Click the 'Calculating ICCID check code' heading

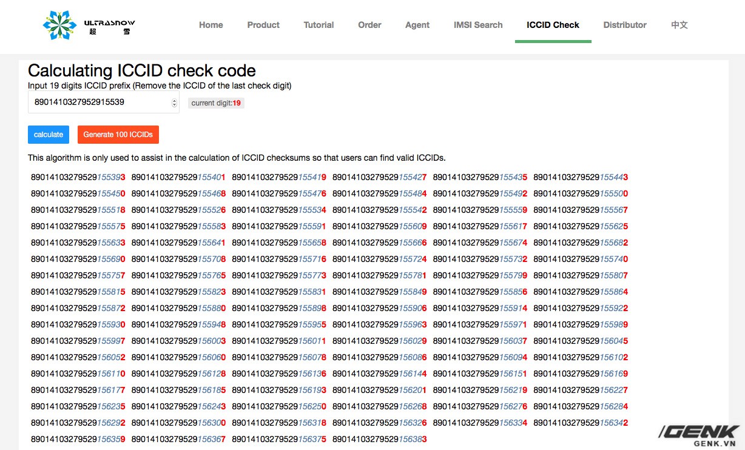click(142, 70)
